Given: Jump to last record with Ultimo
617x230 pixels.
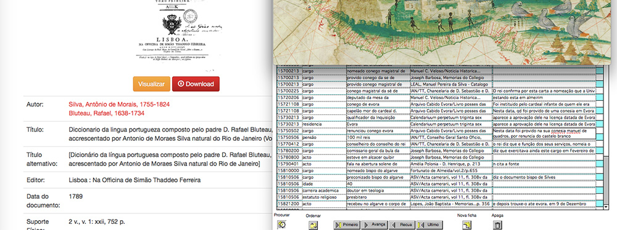Looking at the screenshot, I should pos(429,224).
